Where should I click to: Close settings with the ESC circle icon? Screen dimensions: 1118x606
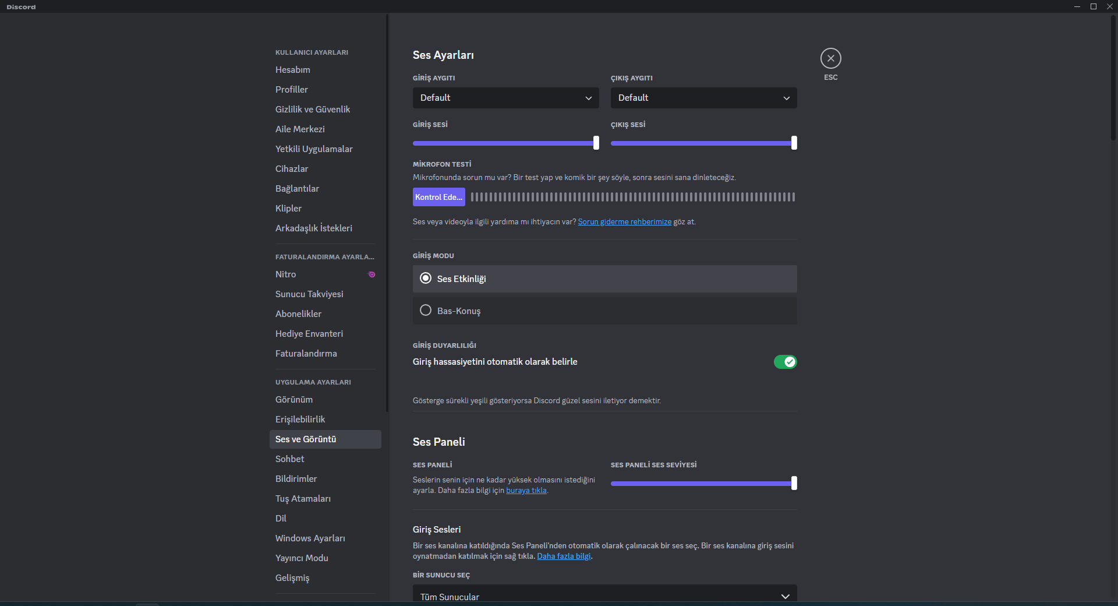tap(830, 58)
